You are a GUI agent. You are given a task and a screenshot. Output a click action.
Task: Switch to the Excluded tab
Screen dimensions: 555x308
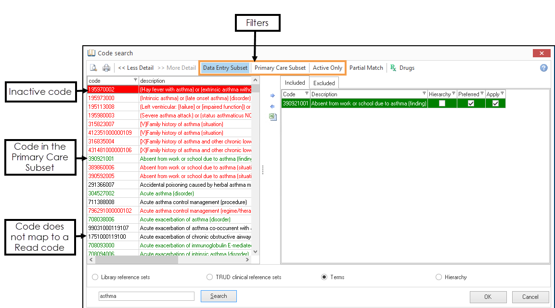[324, 83]
